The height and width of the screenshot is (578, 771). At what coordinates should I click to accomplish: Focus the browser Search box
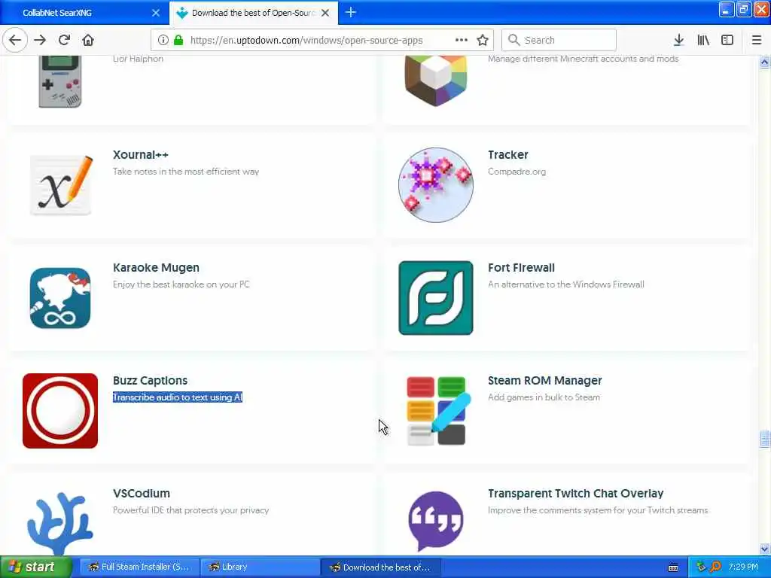[x=559, y=41]
